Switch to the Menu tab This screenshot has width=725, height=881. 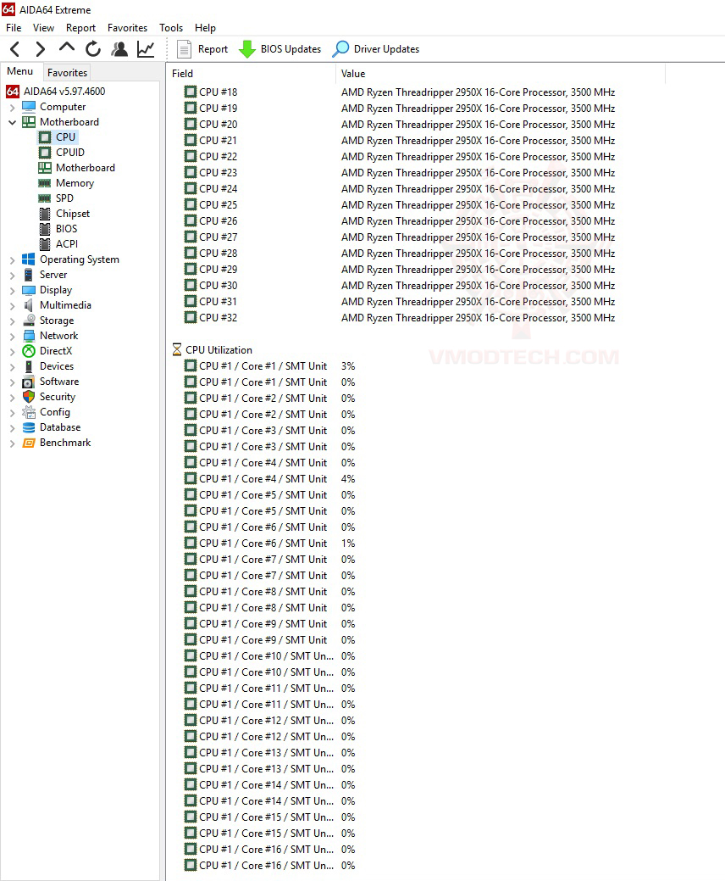pos(20,71)
